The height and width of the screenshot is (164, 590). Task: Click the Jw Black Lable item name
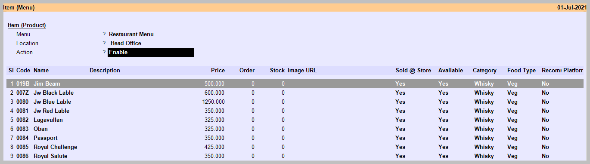point(54,93)
